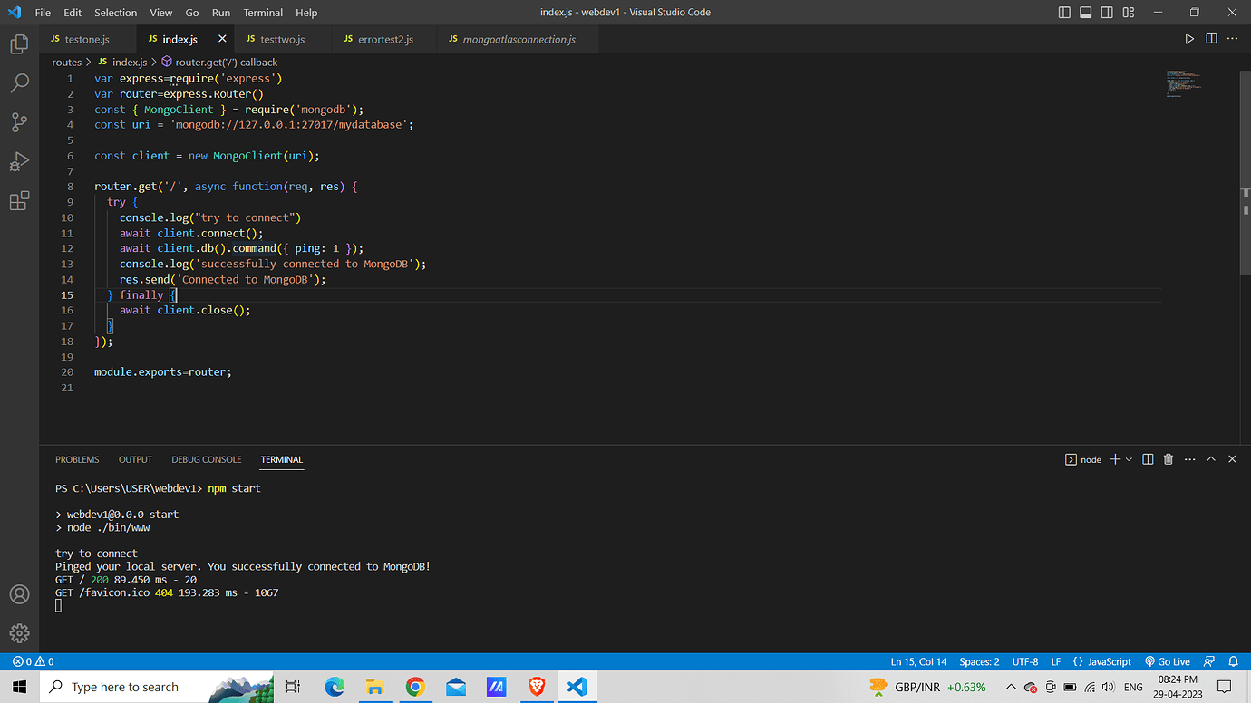Kill the terminal with trash icon
1251x703 pixels.
1168,459
